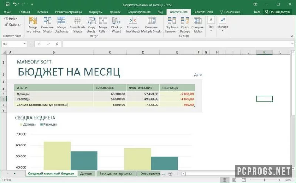Switch to the Главная ribbon tab
296x183 pixels.
[24, 12]
